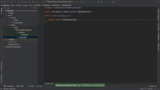Change line separator via LF status item
Image resolution: width=160 pixels, height=90 pixels.
145,89
